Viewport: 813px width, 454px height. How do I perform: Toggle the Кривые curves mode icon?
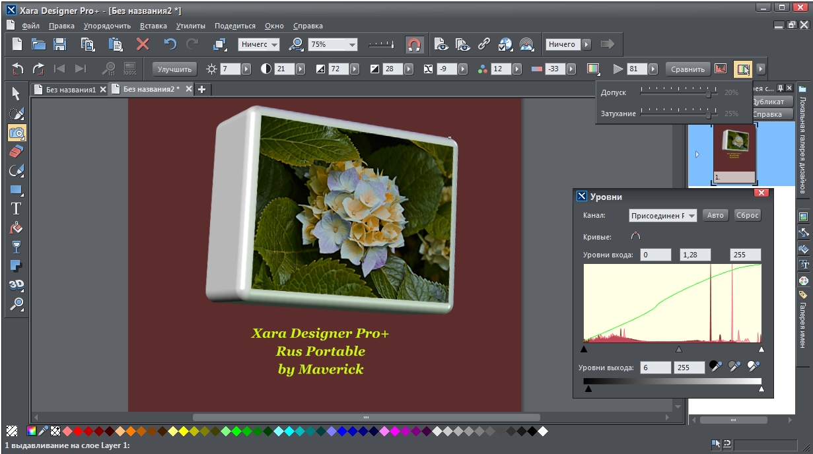pyautogui.click(x=635, y=236)
